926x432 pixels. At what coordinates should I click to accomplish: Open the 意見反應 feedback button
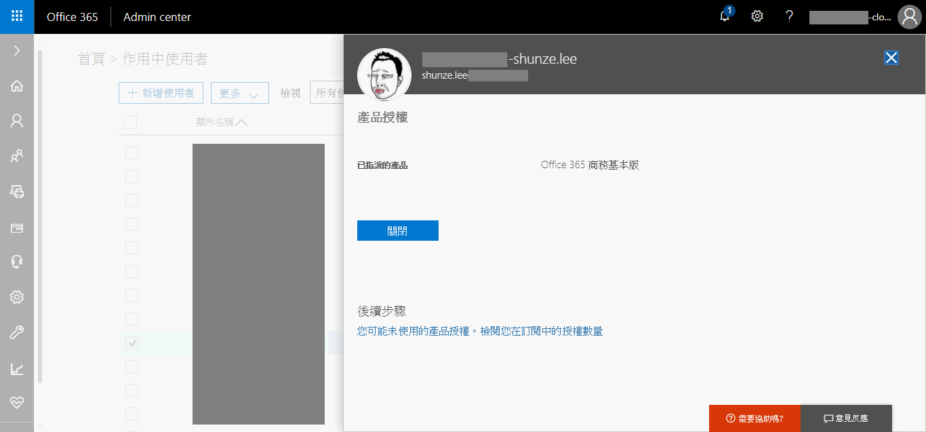point(846,418)
